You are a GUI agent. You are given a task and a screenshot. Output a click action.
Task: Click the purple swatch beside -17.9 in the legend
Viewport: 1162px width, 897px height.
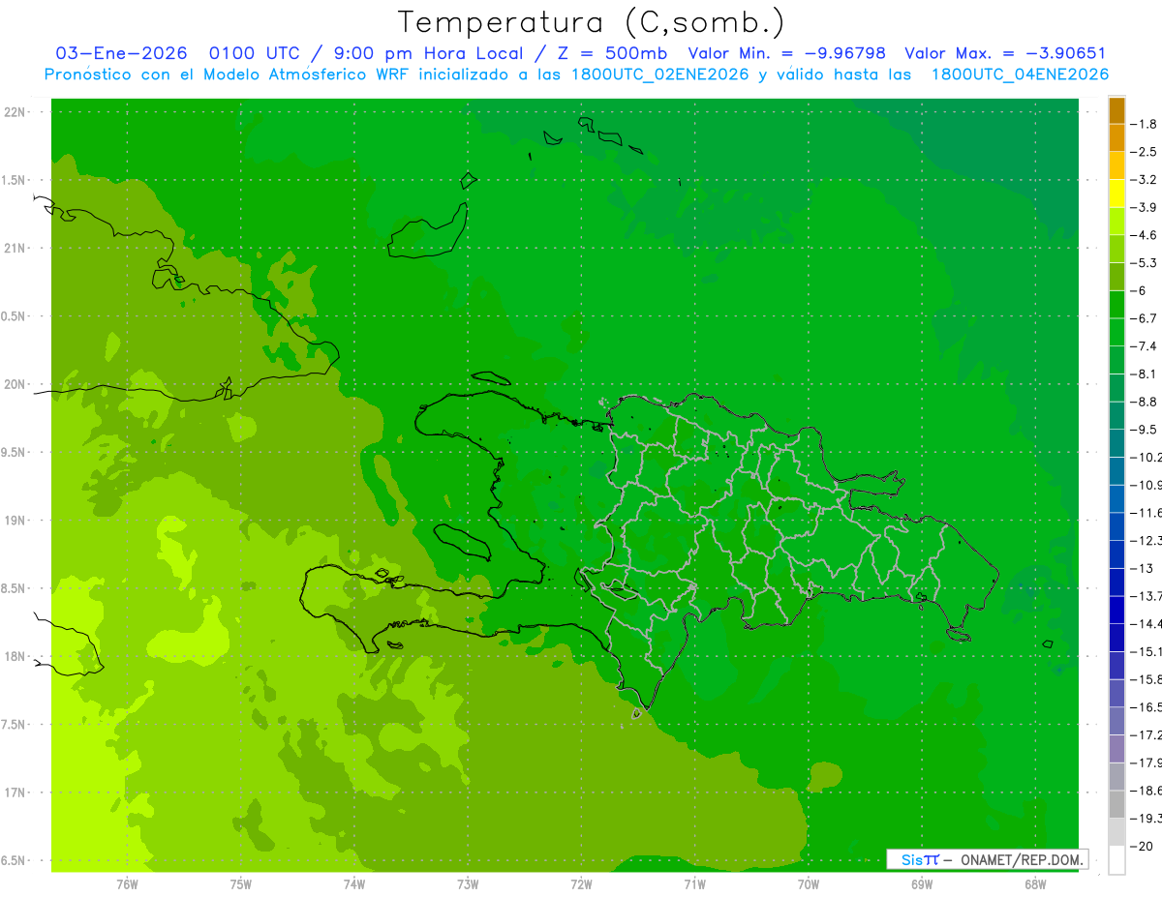click(1116, 749)
